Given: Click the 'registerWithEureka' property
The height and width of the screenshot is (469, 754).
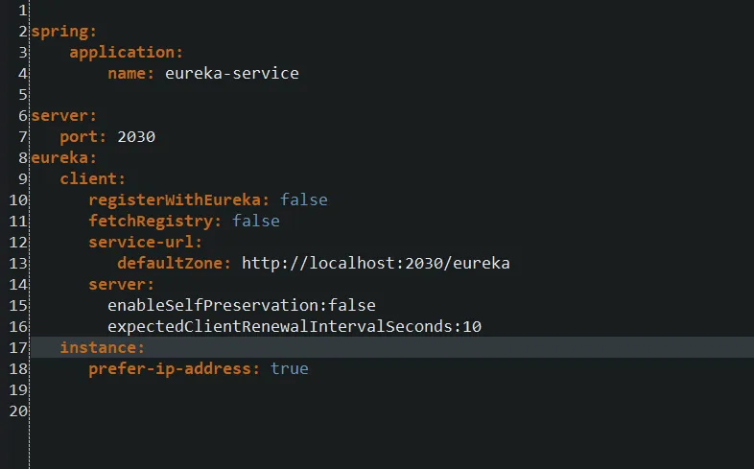Looking at the screenshot, I should (x=179, y=199).
